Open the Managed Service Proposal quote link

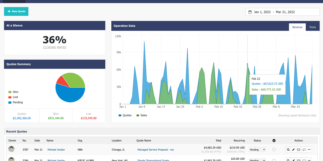pos(156,150)
